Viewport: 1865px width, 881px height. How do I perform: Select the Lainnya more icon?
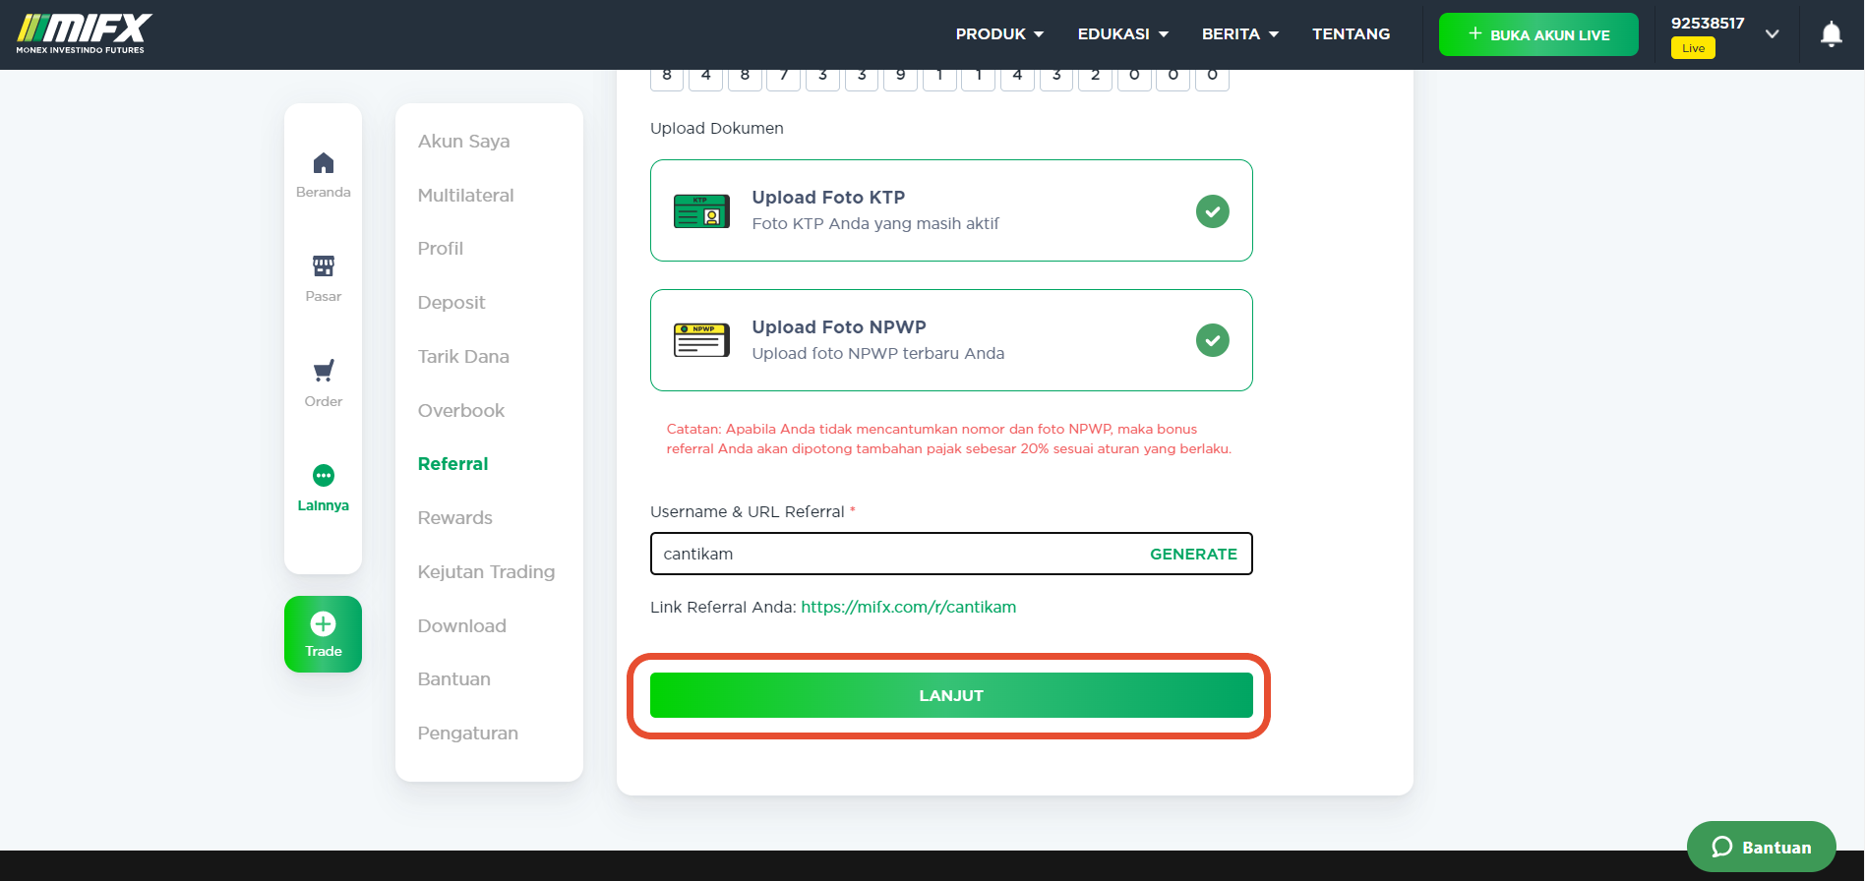pyautogui.click(x=323, y=476)
